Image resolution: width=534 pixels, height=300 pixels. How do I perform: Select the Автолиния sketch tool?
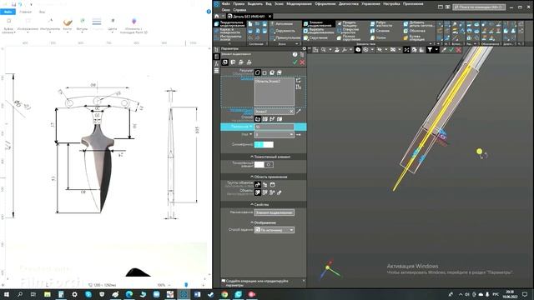click(281, 24)
